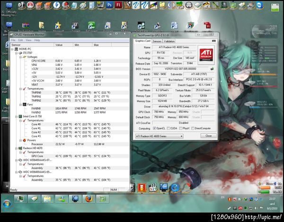Toggle the CUDA checkbox in GPU-Z
The image size is (284, 222).
(168, 128)
